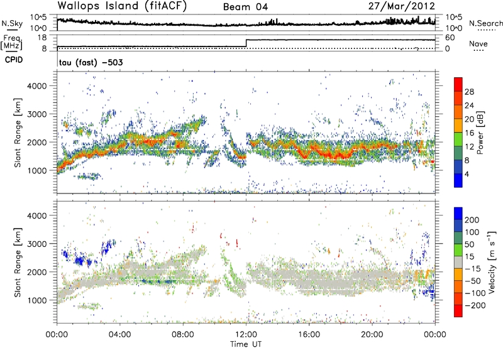The image size is (503, 348).
Task: Click the '24' tick on Power color bar
Action: [469, 106]
